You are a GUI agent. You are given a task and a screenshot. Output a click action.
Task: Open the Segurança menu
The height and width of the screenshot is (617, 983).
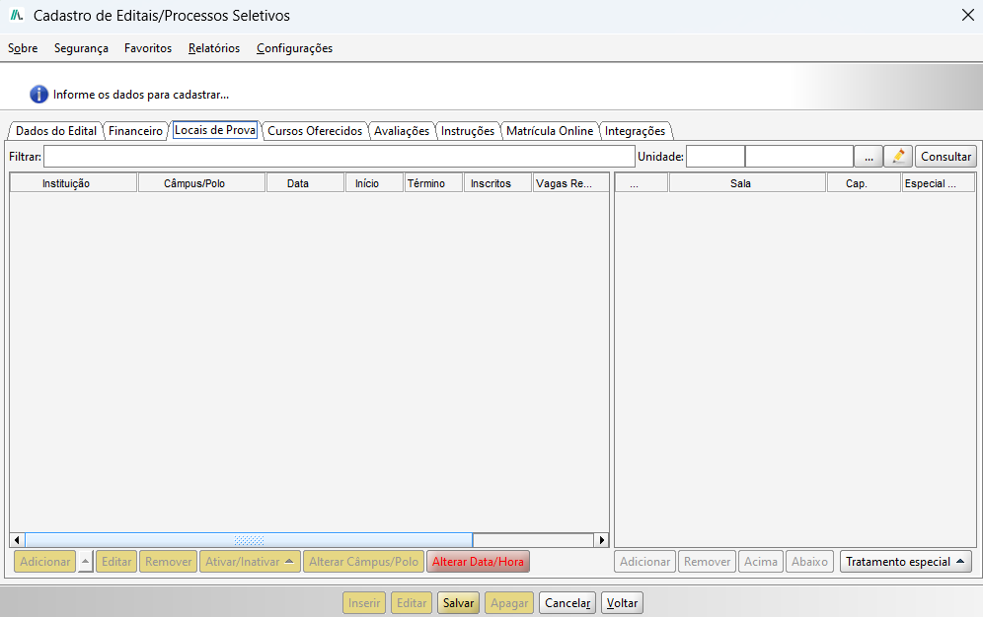(x=81, y=48)
